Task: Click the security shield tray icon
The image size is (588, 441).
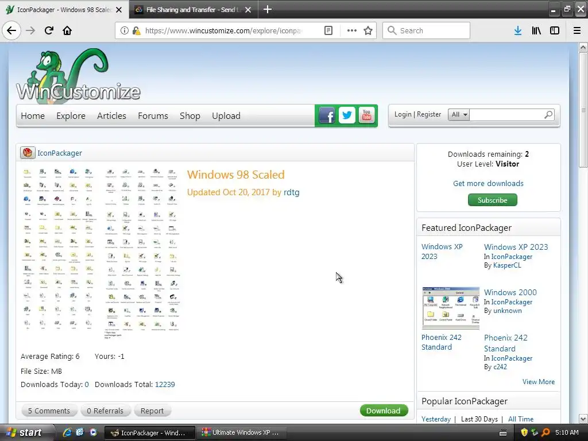Action: click(524, 432)
